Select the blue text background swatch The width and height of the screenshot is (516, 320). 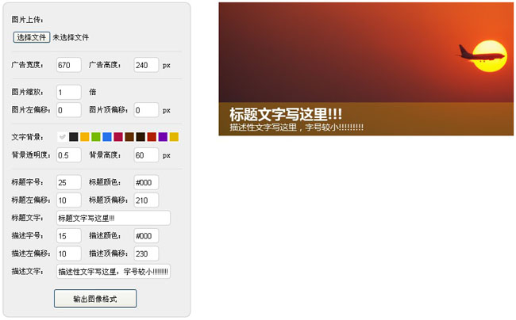pyautogui.click(x=107, y=137)
